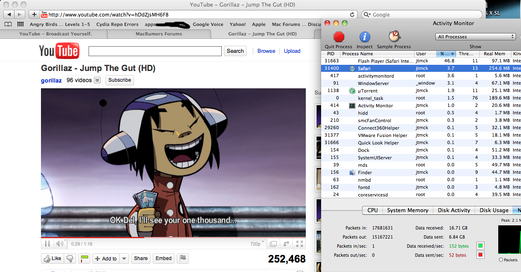
Task: Click the Google search field
Action: tap(423, 14)
